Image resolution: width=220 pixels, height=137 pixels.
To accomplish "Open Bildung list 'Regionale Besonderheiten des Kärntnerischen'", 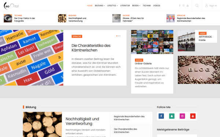I will [x=129, y=118].
